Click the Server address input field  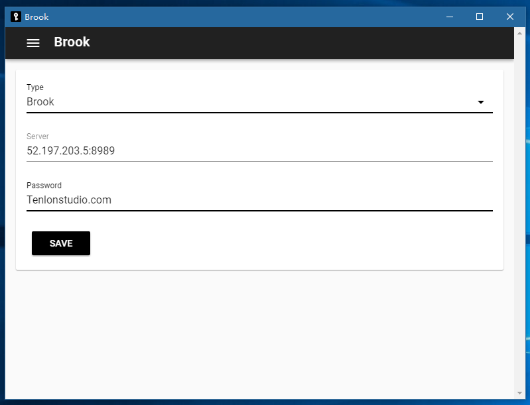259,150
